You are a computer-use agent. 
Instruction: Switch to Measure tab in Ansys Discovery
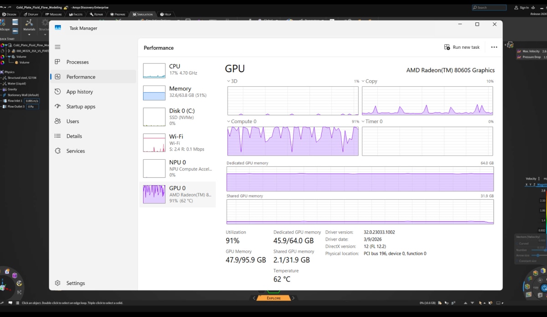coord(53,14)
